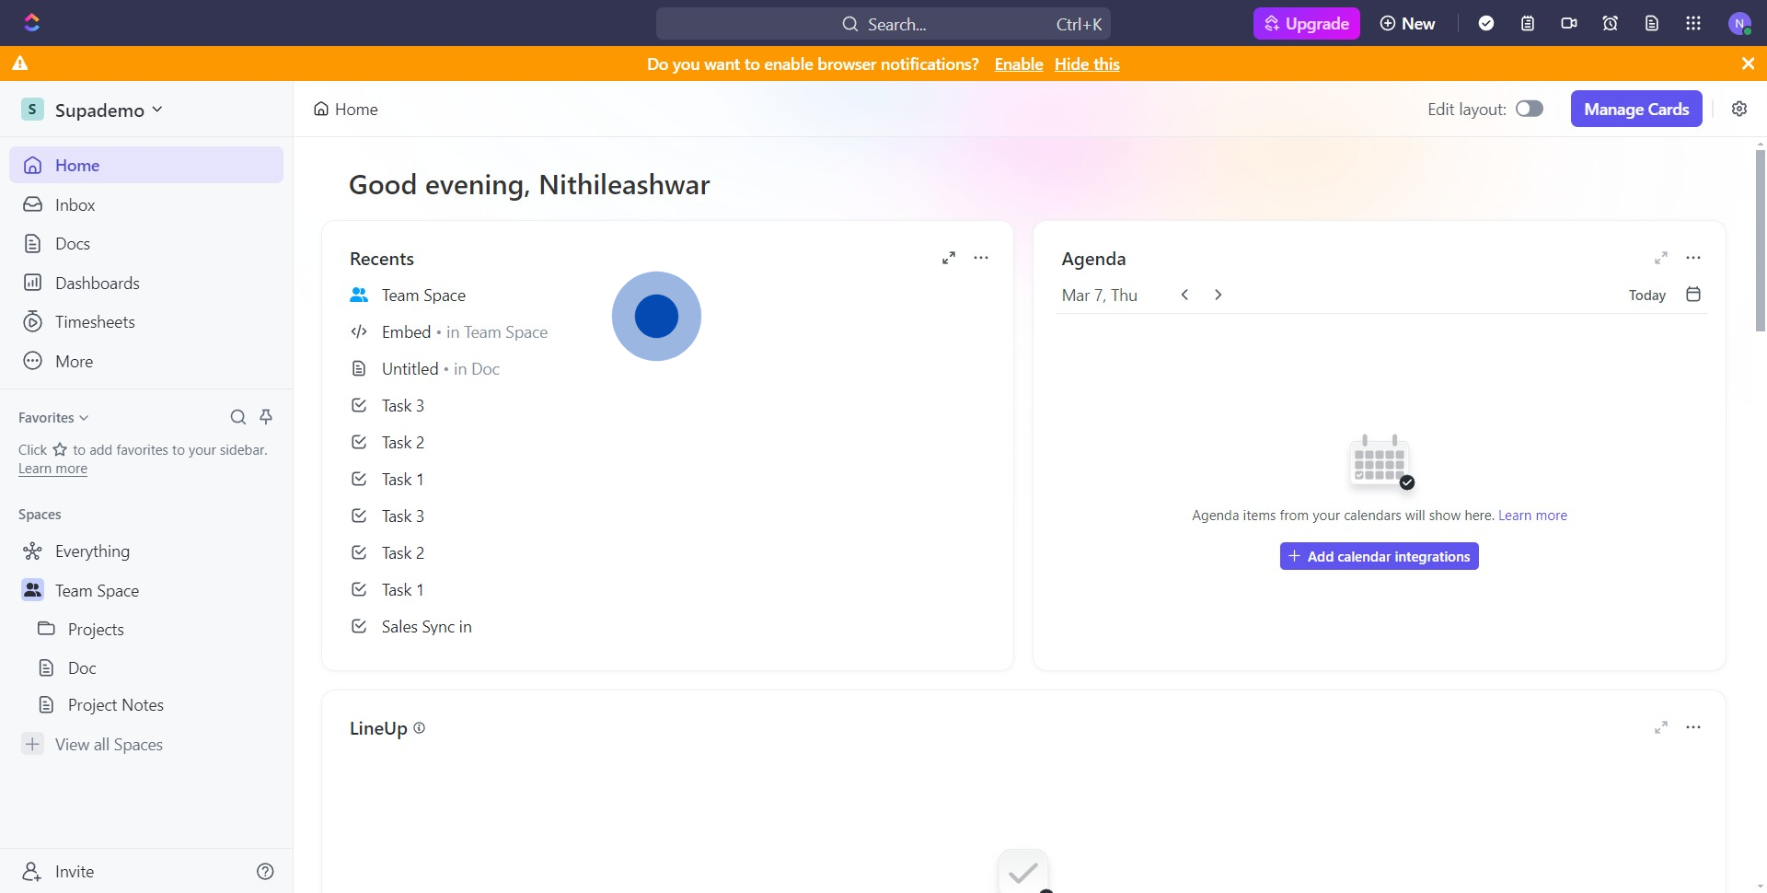Open Untitled in Doc recent item
Image resolution: width=1767 pixels, height=893 pixels.
coord(425,369)
